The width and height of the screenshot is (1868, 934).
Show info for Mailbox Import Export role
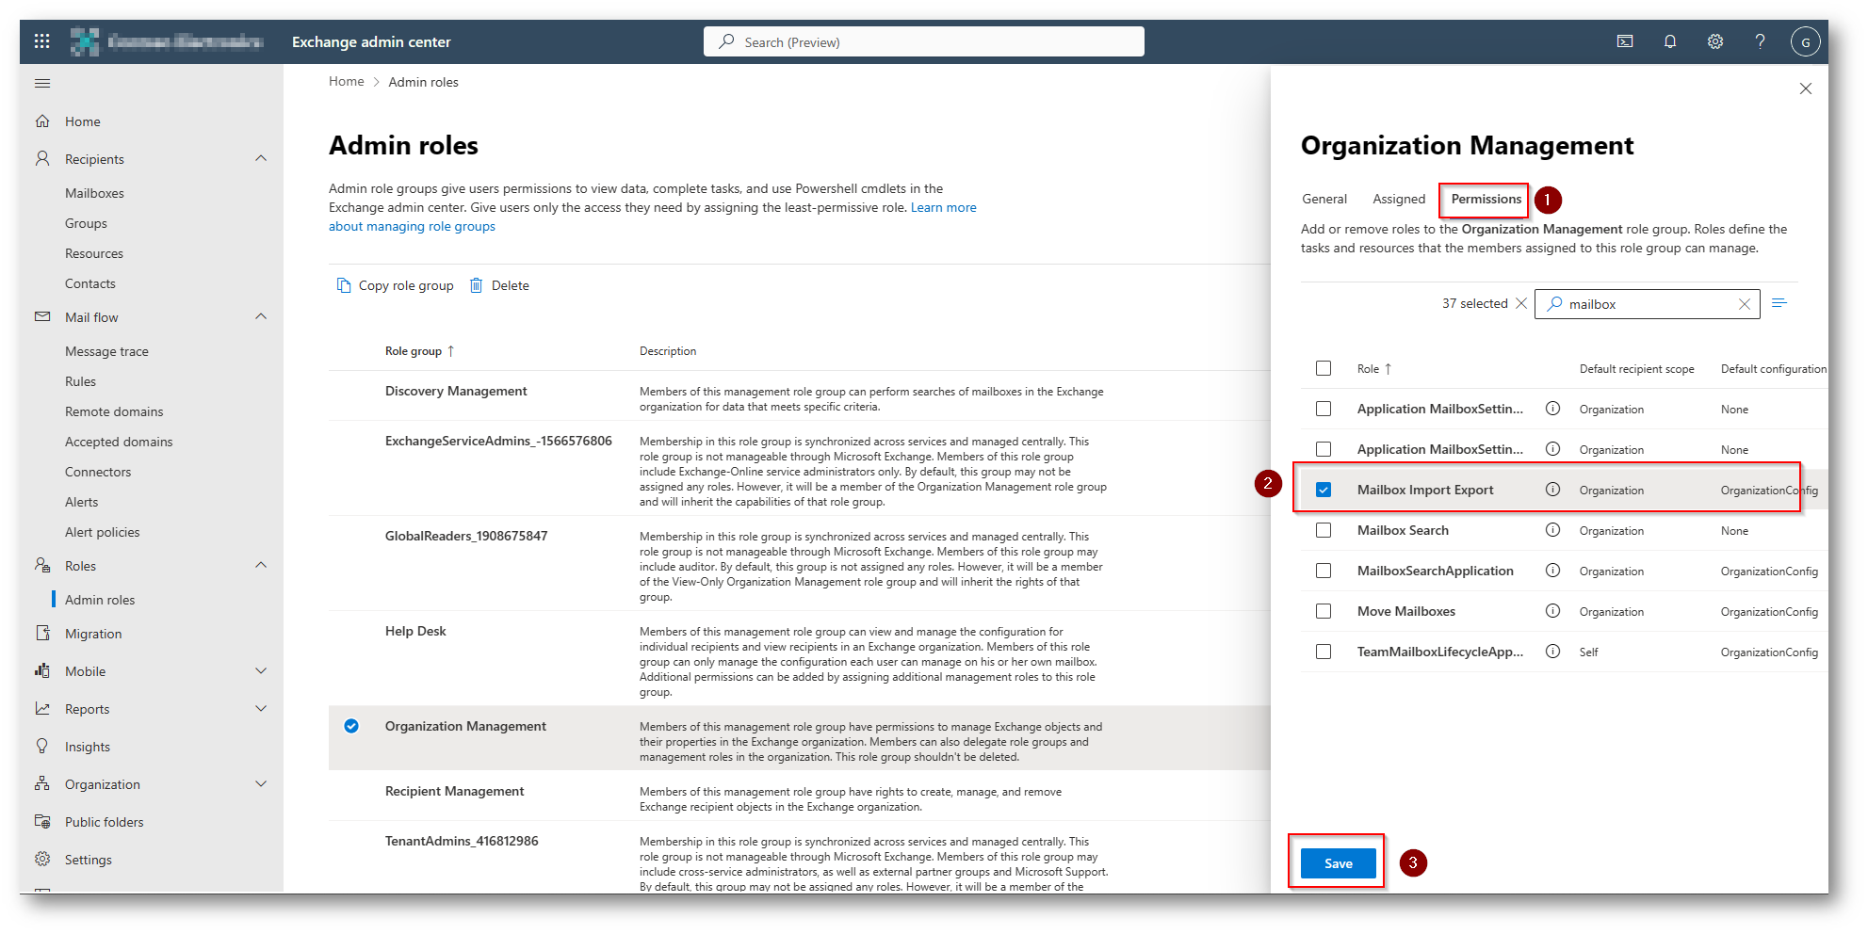(1553, 490)
